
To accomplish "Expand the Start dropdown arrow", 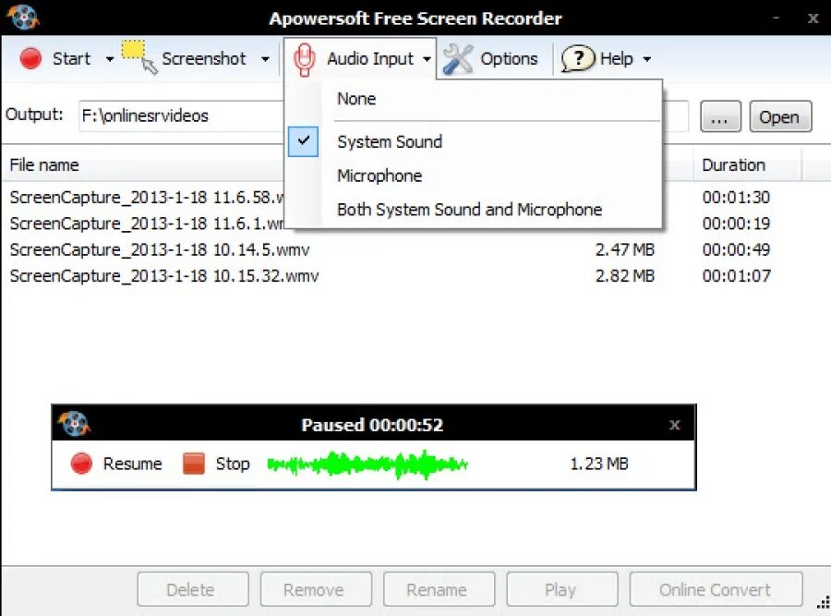I will coord(110,59).
